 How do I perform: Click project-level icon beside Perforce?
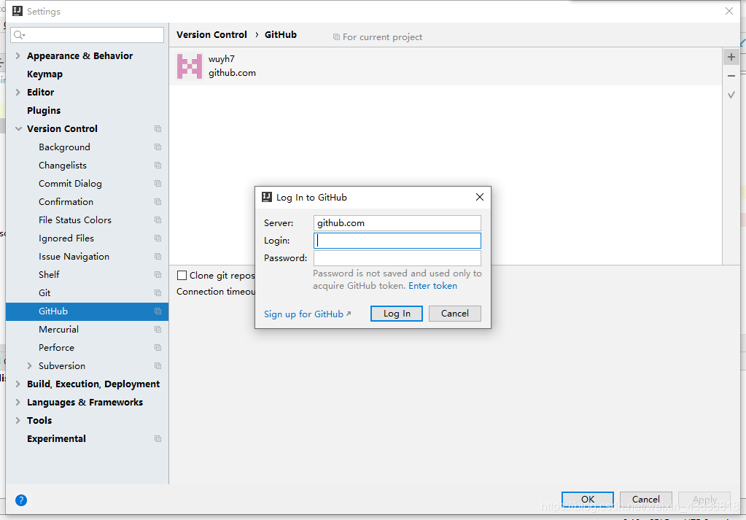coord(158,348)
